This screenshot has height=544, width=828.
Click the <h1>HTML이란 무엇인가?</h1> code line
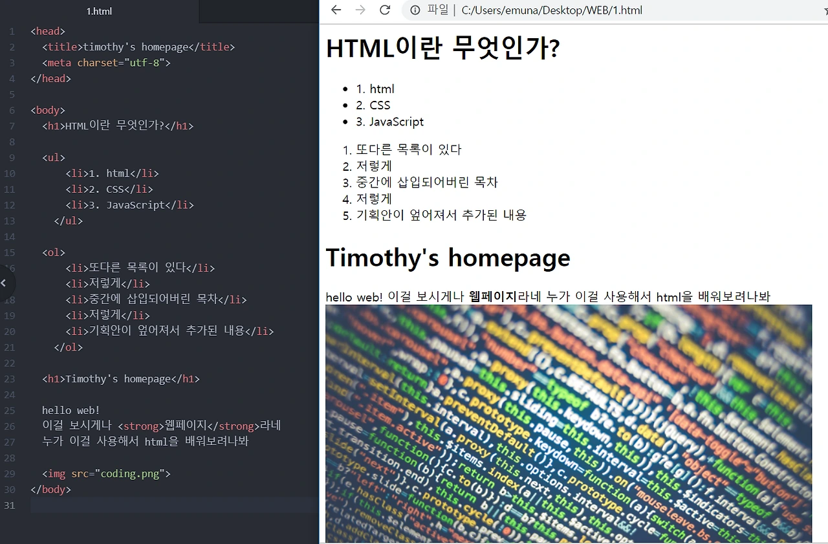(118, 125)
